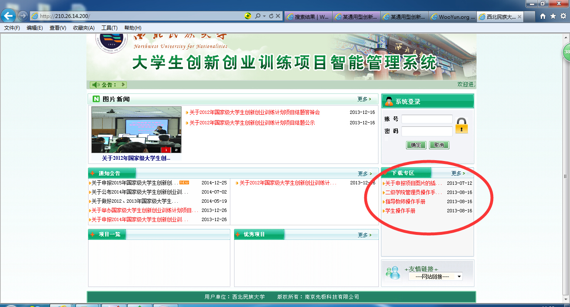Open Favorites star icon
570x307 pixels.
click(553, 16)
